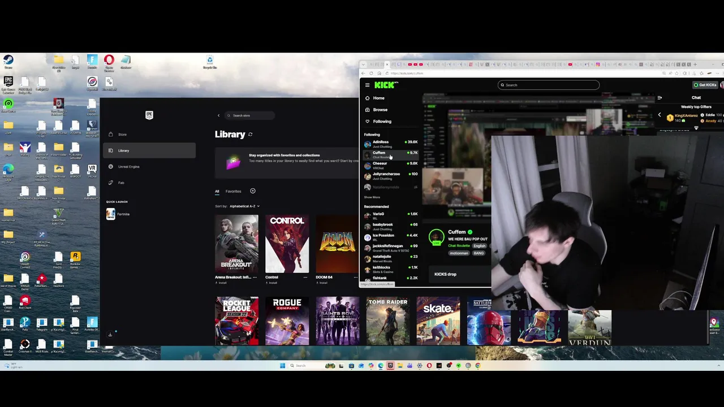The image size is (724, 407).
Task: Install Arena Breakout Infinite
Action: 222,283
